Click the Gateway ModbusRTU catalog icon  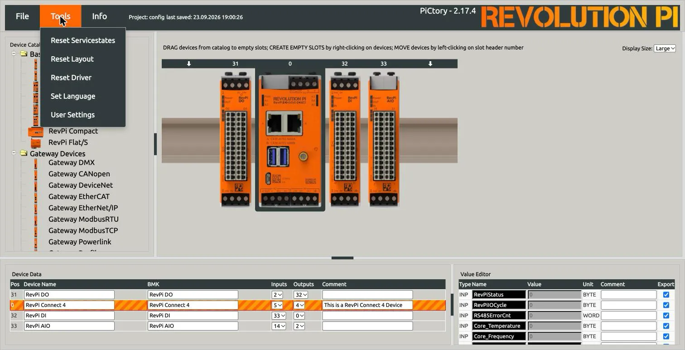[x=36, y=219]
